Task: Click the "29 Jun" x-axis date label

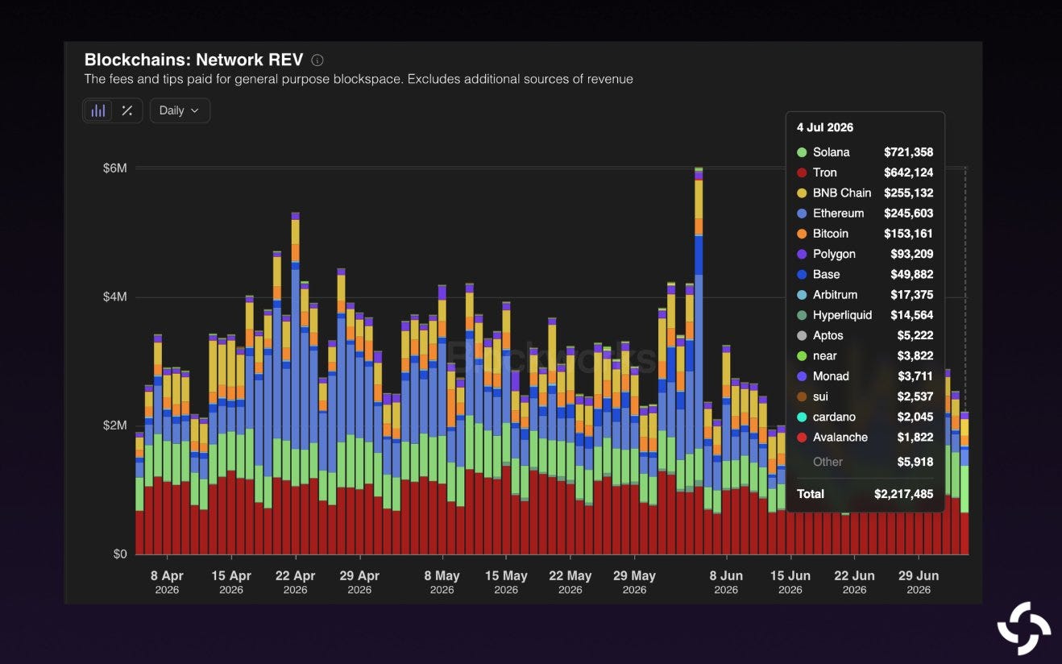Action: tap(919, 576)
